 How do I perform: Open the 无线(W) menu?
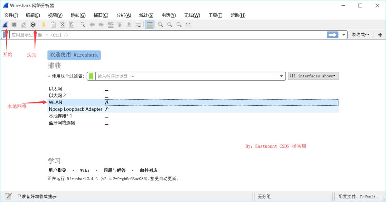coord(192,15)
